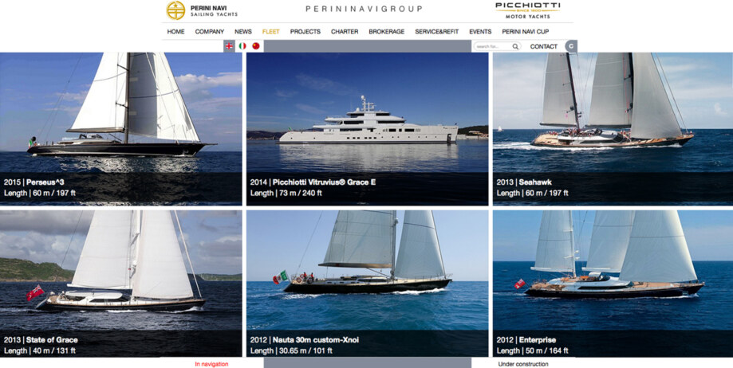Go to the Brokerage menu page

click(x=387, y=32)
